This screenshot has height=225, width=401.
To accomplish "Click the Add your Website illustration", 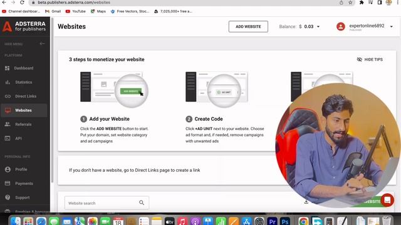I will (114, 89).
